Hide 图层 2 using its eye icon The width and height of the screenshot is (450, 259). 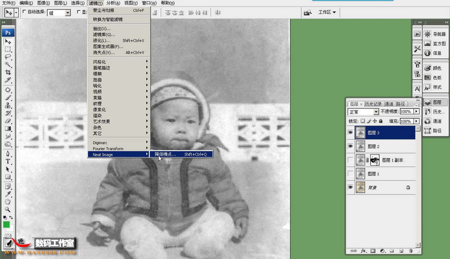350,146
